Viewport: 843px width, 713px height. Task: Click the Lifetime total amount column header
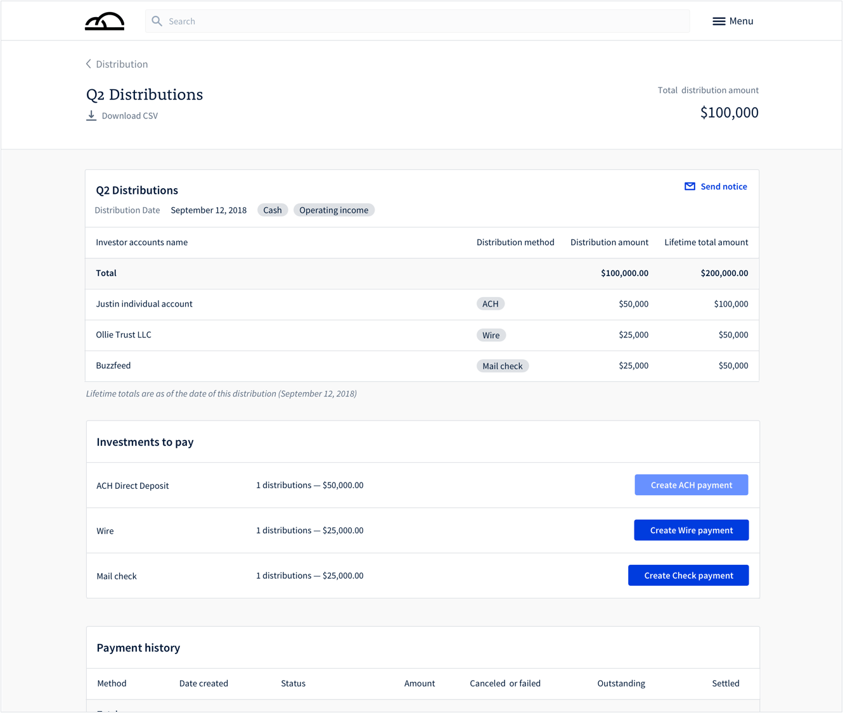[x=705, y=243]
